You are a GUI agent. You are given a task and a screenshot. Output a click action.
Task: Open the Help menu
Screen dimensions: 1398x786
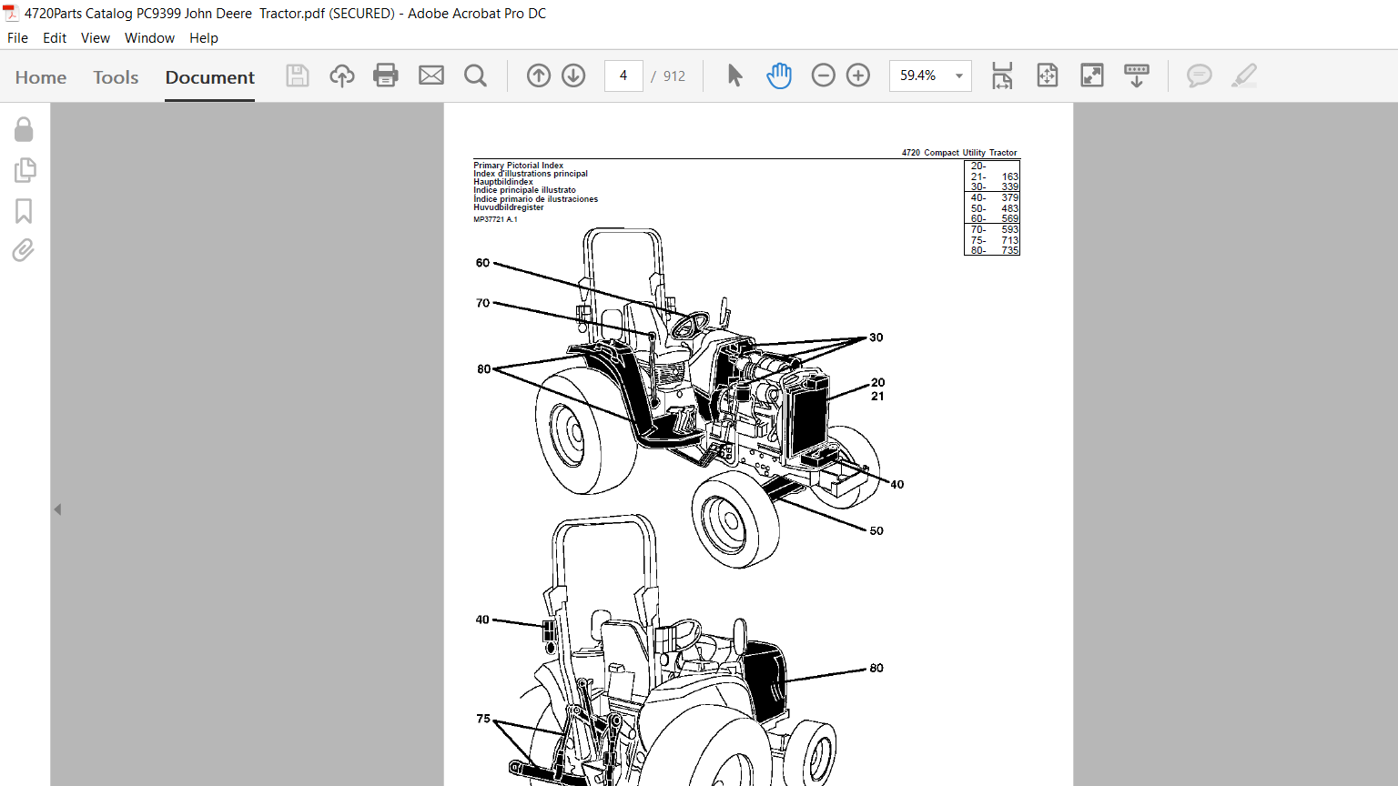coord(204,38)
